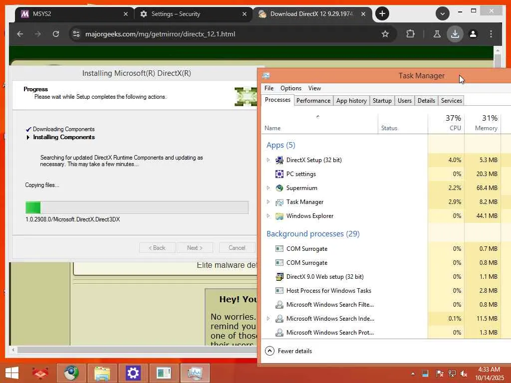
Task: Reload the majorgeeks page
Action: pos(56,34)
